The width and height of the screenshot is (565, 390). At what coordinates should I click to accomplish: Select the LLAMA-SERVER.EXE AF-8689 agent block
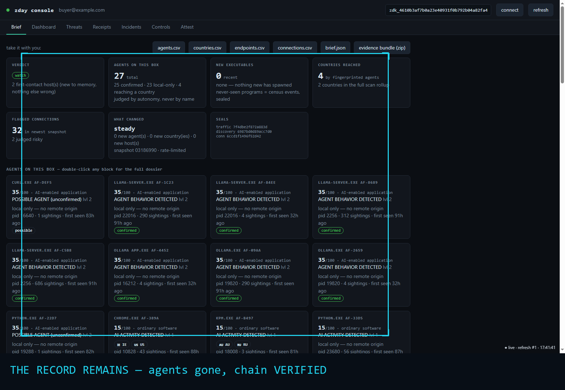[x=361, y=207]
